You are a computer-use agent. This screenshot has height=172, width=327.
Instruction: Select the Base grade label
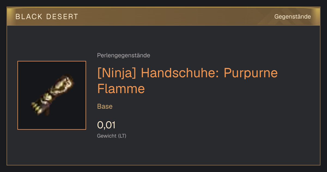(105, 106)
